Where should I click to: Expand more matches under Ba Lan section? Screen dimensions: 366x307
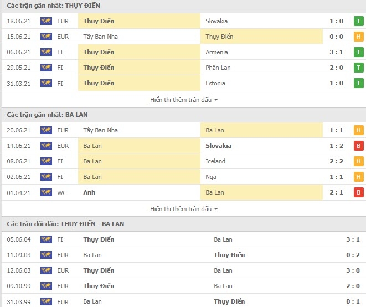(x=181, y=209)
